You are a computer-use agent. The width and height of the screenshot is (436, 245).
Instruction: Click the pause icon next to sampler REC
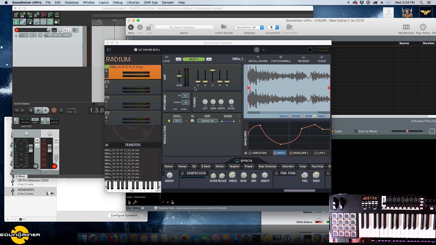[x=263, y=50]
